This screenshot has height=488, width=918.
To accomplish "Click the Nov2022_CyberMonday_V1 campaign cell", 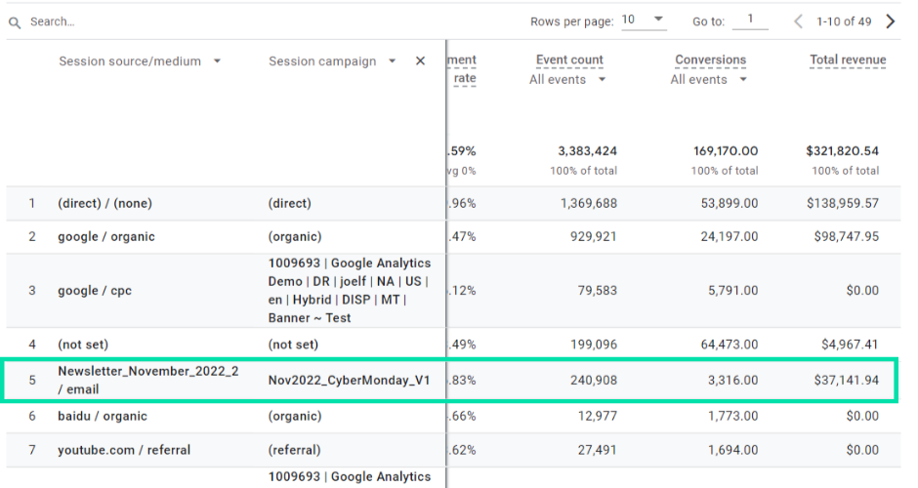I will (x=349, y=381).
